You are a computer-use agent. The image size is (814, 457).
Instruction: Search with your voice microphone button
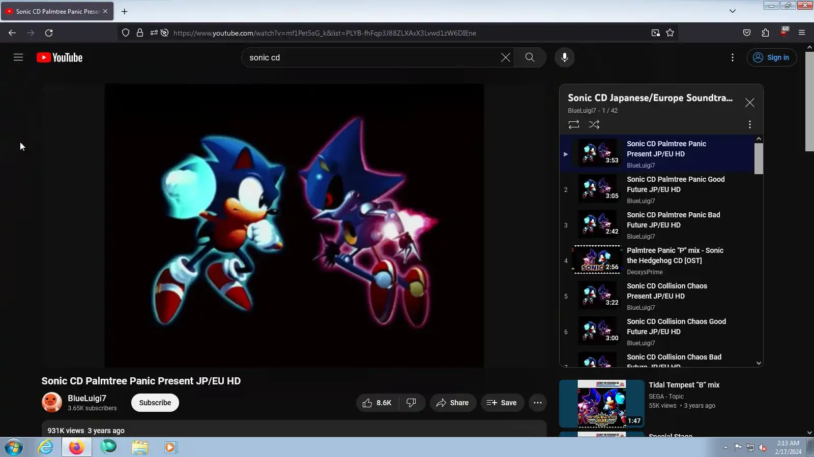click(564, 57)
